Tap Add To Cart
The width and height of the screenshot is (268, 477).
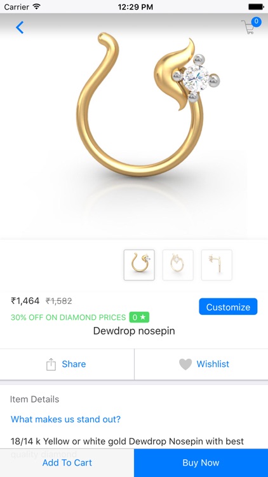pos(67,463)
